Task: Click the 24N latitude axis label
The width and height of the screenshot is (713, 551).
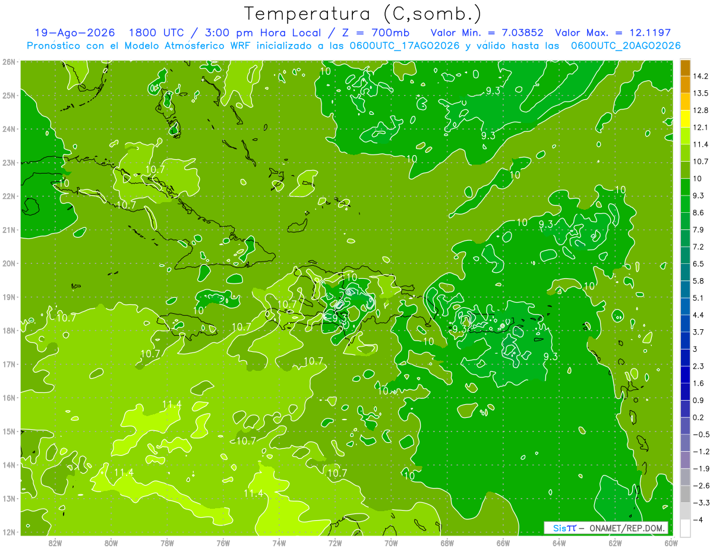Action: click(9, 128)
